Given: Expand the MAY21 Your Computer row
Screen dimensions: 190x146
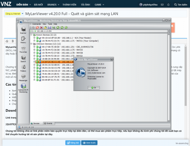Looking at the screenshot, I should click(34, 41).
